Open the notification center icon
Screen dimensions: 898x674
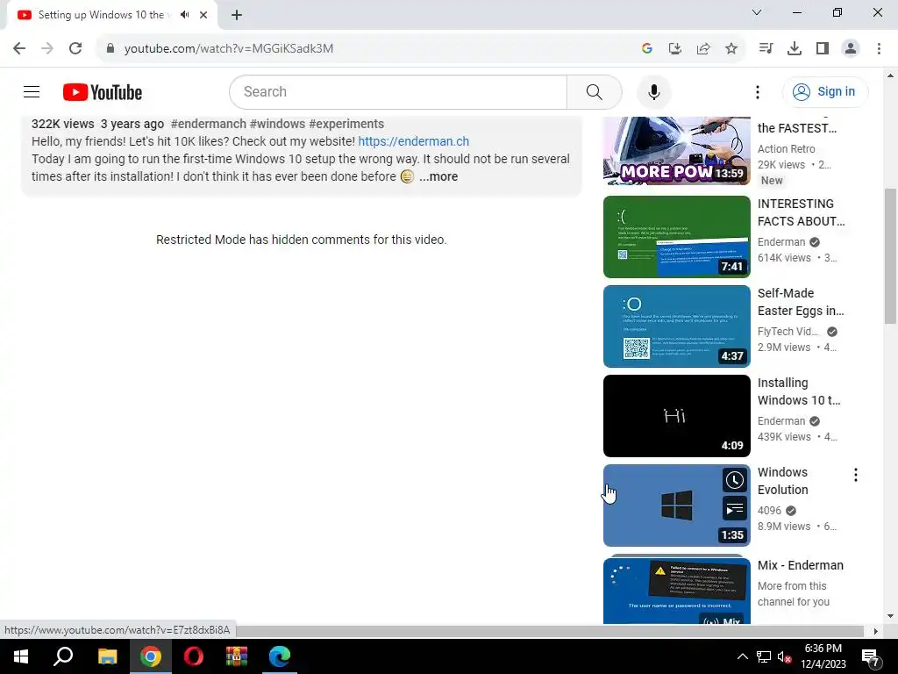871,656
